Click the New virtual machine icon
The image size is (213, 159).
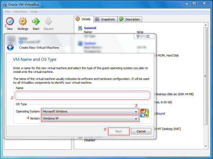click(x=10, y=21)
